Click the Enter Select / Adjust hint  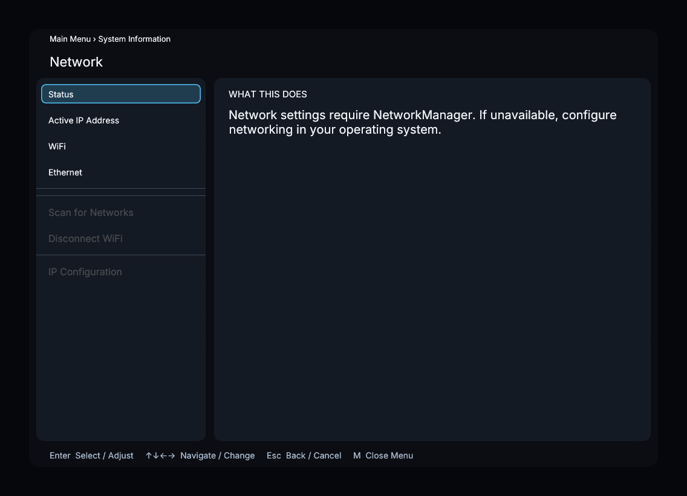(91, 455)
